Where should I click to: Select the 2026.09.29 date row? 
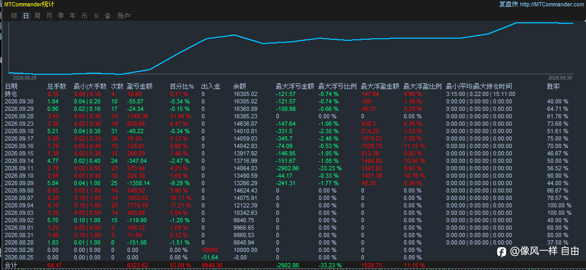[19, 109]
